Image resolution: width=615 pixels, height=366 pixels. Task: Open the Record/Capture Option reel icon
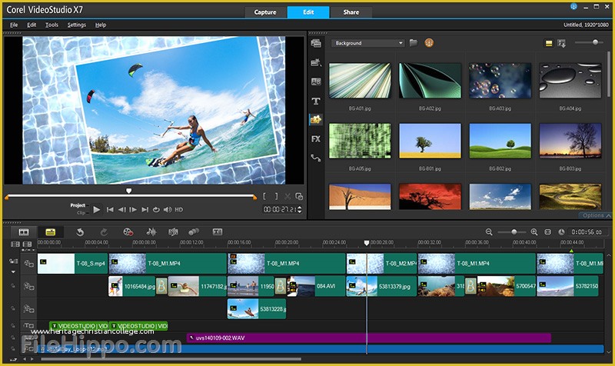pyautogui.click(x=128, y=232)
